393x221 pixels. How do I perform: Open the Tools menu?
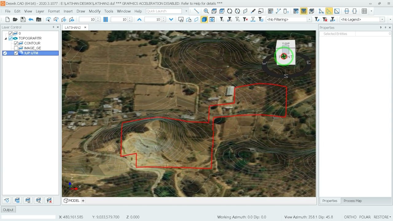(109, 11)
